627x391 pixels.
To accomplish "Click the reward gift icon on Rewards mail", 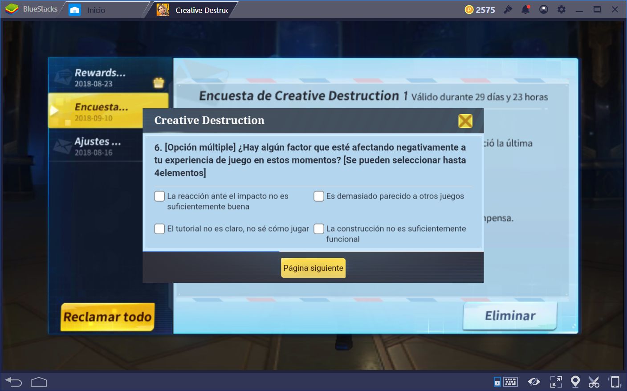I will click(x=159, y=83).
